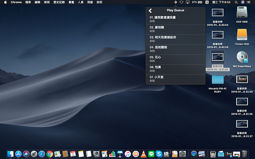255x159 pixels.
Task: Open the input method 注 menu
Action: click(207, 2)
